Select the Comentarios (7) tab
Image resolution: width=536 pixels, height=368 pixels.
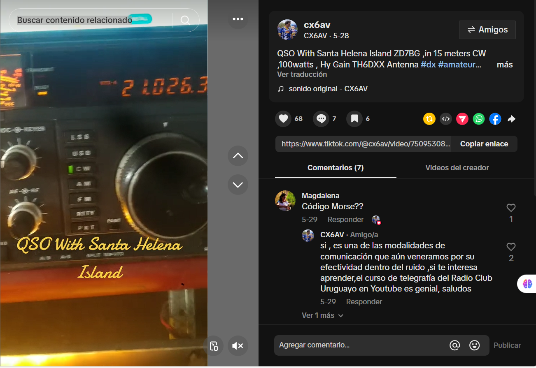[x=336, y=168]
